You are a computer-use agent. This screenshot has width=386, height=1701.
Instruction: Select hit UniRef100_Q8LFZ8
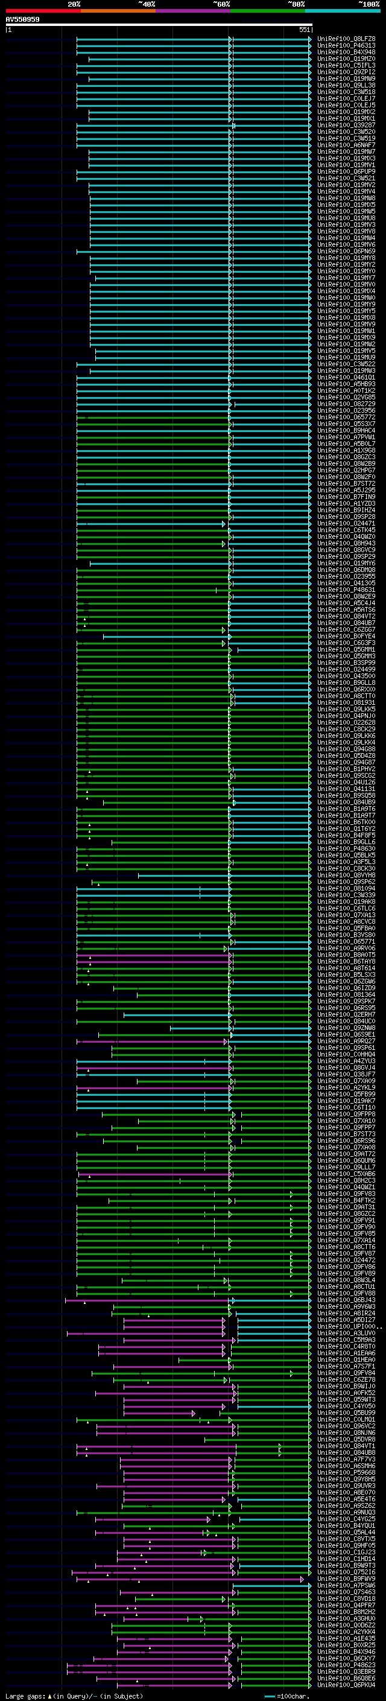click(346, 39)
